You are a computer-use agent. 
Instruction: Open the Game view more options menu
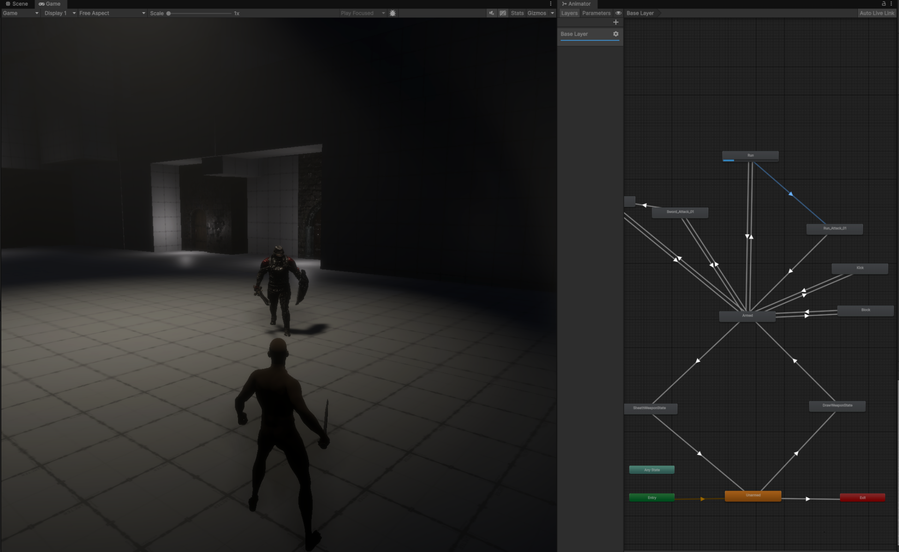click(x=550, y=4)
